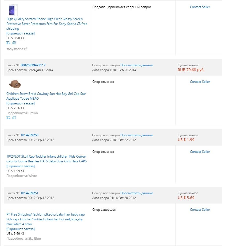
Task: Open order number 60826839473117
Action: pyautogui.click(x=33, y=65)
